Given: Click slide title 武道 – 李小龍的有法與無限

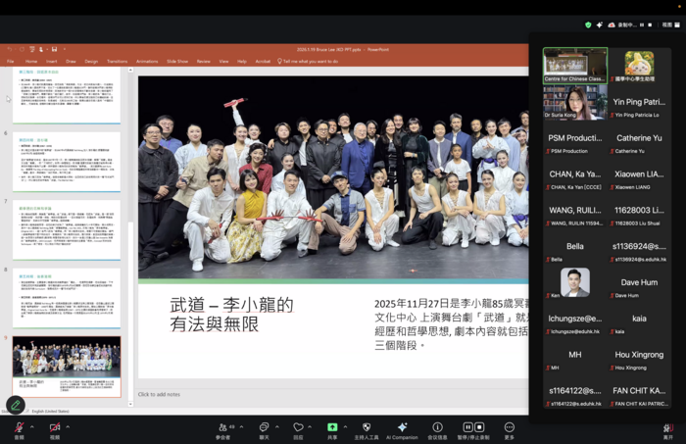Looking at the screenshot, I should click(x=231, y=314).
